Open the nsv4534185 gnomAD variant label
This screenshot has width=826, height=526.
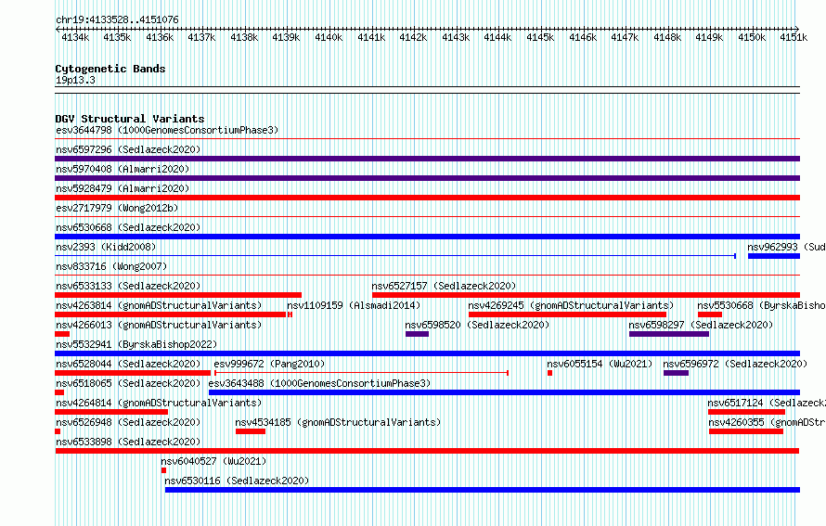338,422
